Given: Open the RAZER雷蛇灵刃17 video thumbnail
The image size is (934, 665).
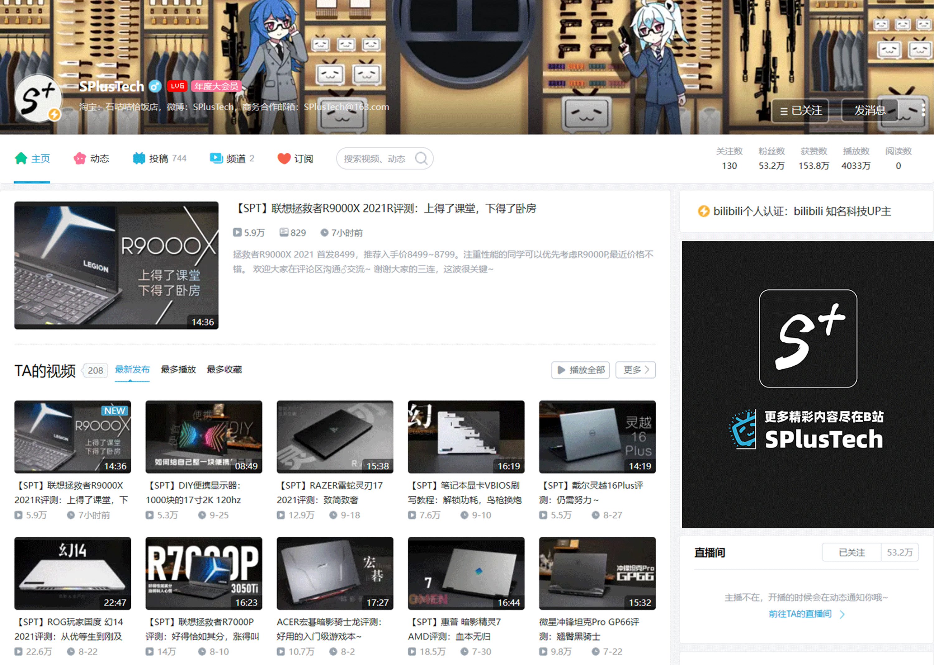Looking at the screenshot, I should [335, 436].
